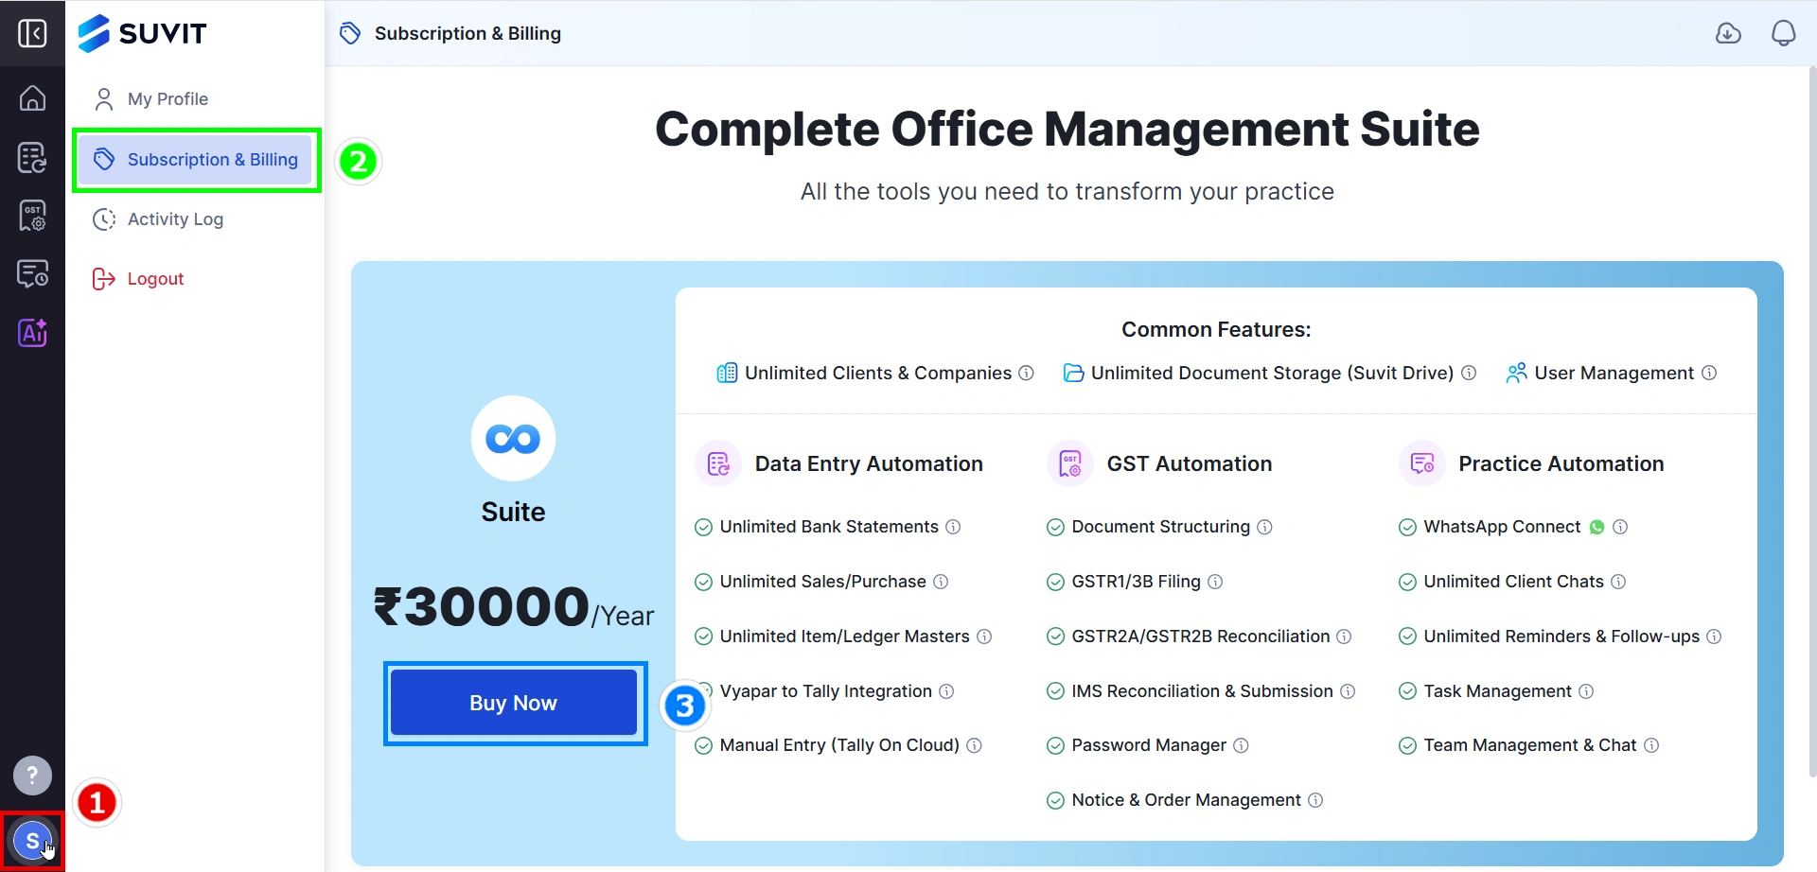Open the help question mark icon
This screenshot has width=1817, height=872.
[32, 776]
